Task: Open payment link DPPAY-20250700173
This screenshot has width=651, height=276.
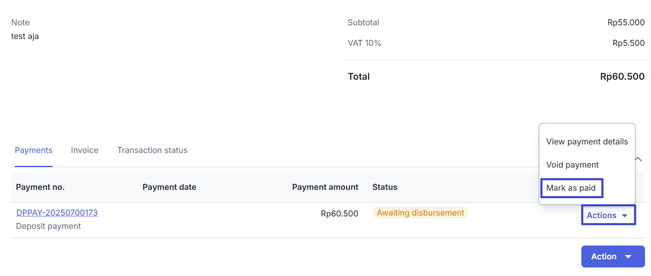Action: coord(57,213)
